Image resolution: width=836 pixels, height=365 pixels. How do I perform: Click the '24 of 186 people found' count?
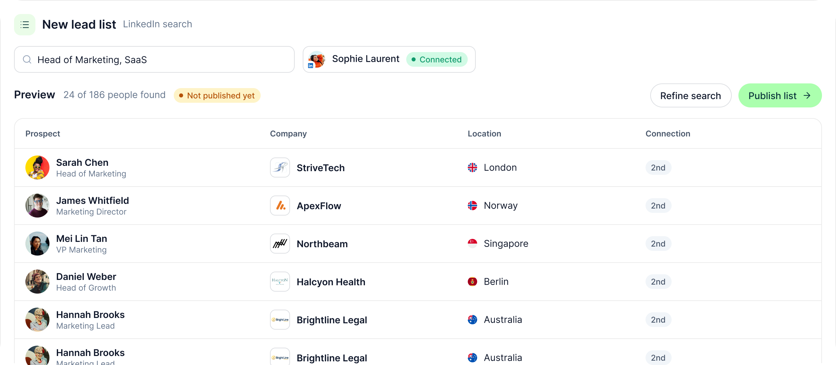pyautogui.click(x=115, y=95)
